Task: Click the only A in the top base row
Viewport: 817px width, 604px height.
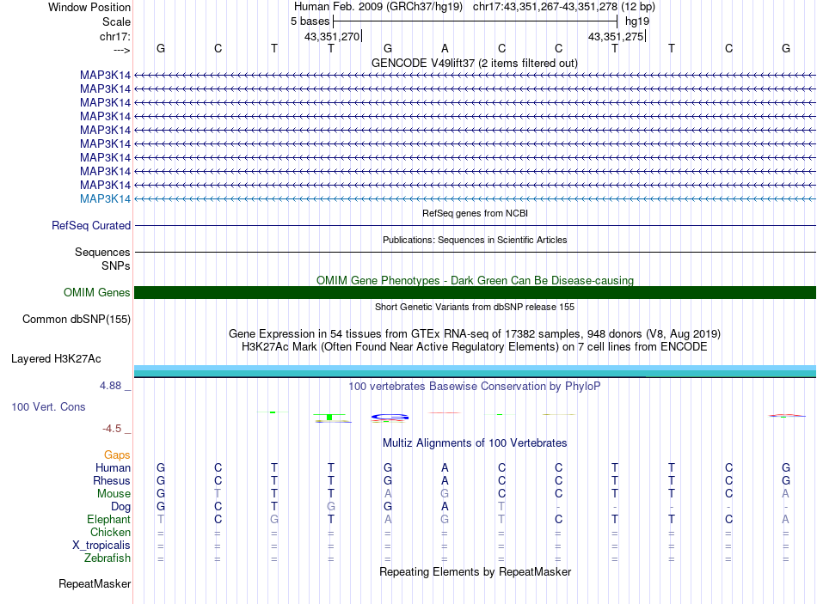Action: click(x=445, y=48)
